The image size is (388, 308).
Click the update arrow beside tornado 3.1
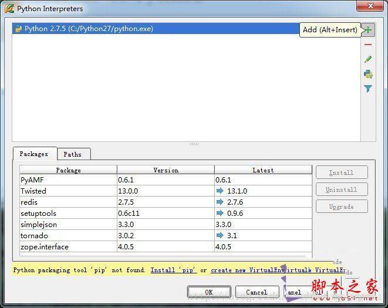point(220,236)
